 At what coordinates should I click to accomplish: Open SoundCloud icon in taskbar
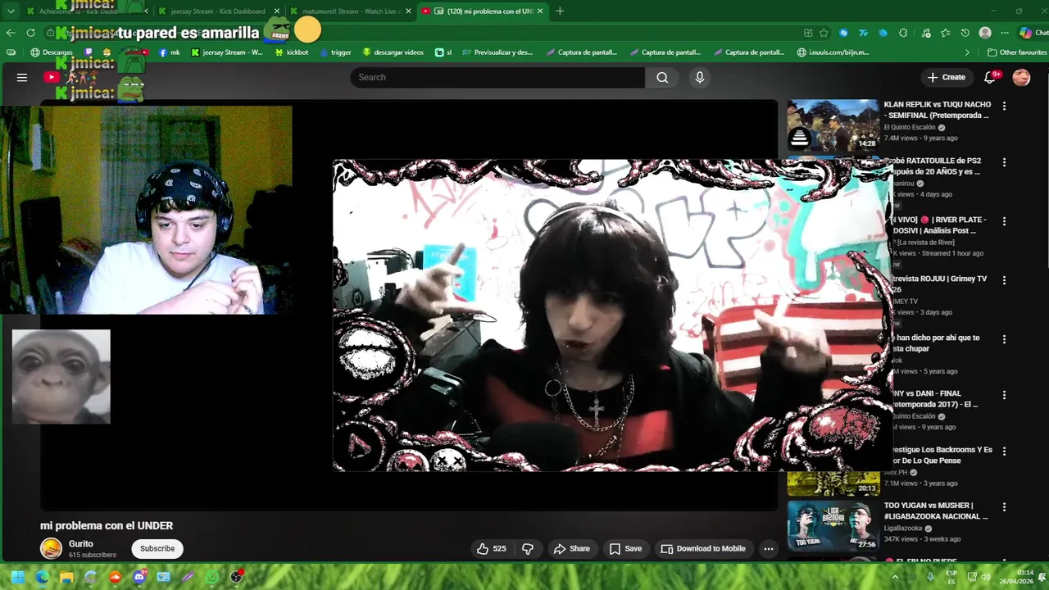pos(115,577)
